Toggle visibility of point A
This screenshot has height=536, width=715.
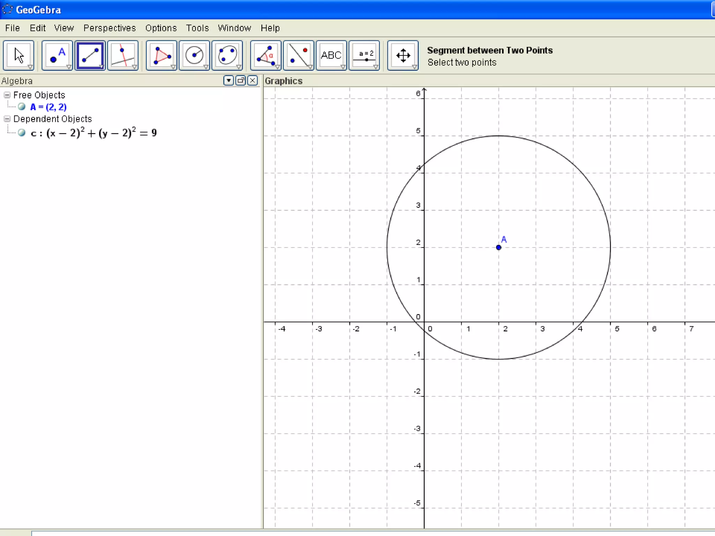(x=22, y=107)
